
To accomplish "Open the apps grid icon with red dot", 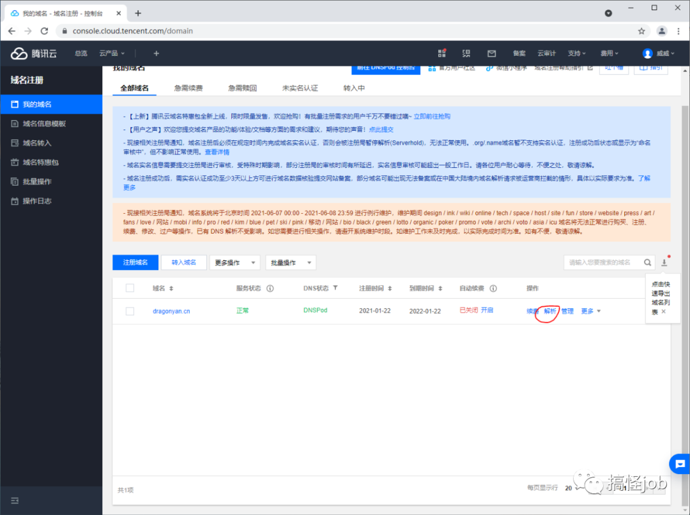I will point(442,53).
